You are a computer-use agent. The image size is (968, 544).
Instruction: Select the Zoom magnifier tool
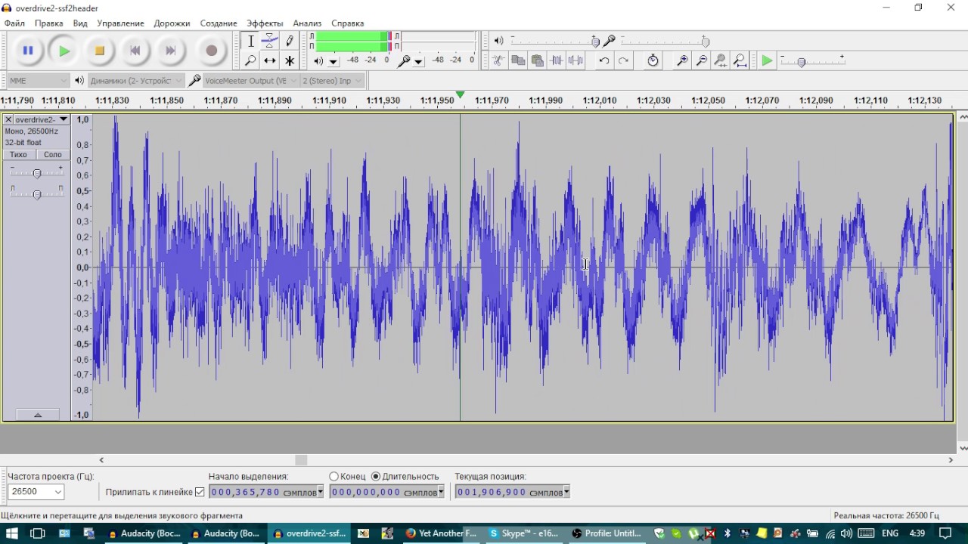pyautogui.click(x=251, y=60)
